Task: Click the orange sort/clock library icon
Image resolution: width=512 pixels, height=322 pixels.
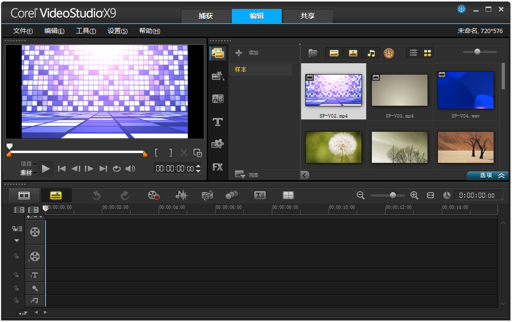Action: coord(388,53)
